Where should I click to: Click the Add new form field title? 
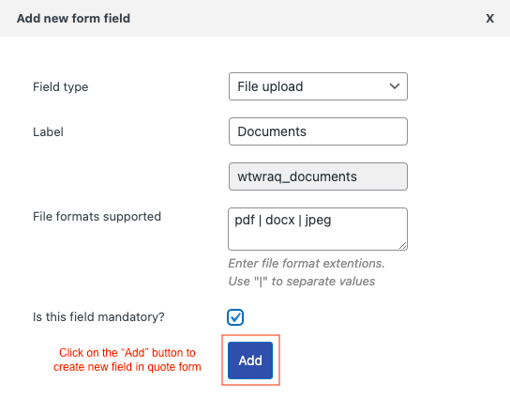click(x=73, y=18)
